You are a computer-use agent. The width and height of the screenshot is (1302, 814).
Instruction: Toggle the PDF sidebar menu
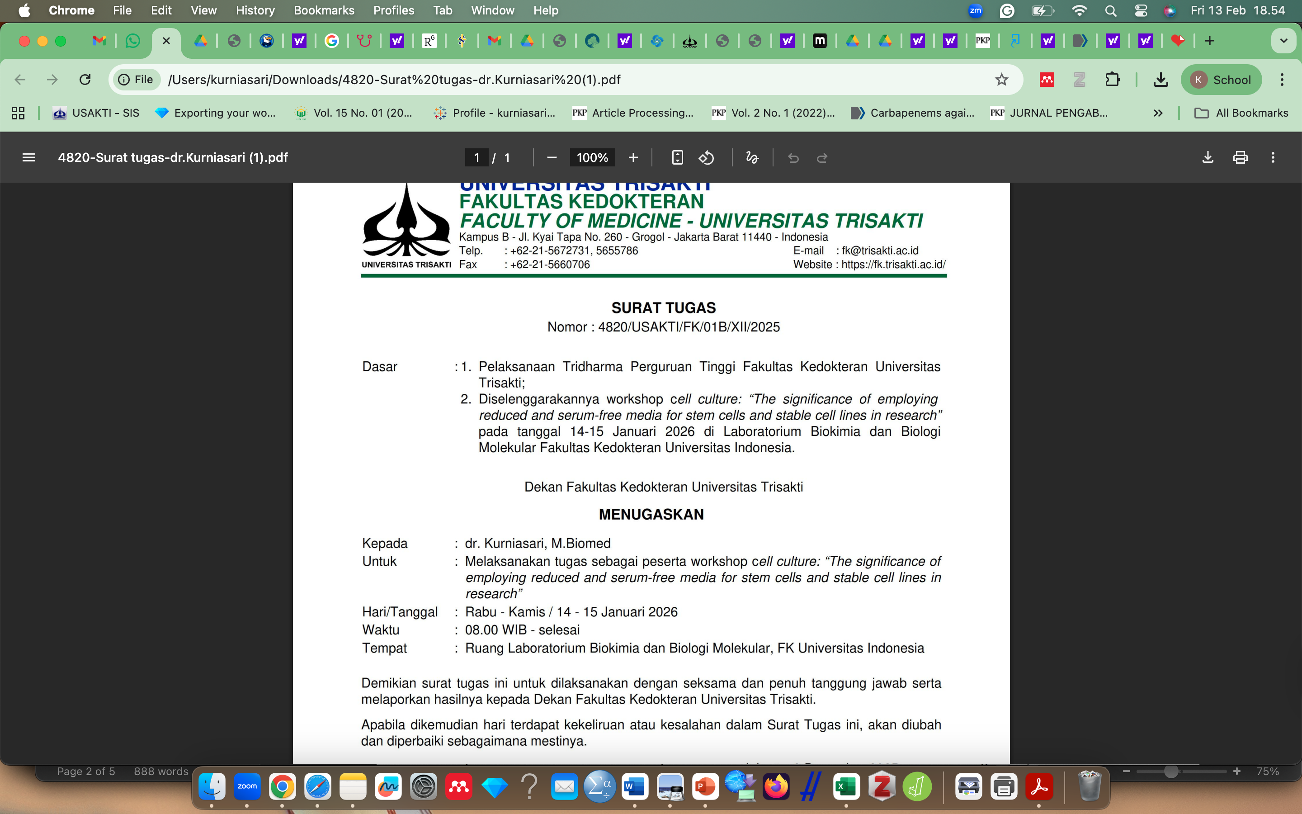(29, 157)
